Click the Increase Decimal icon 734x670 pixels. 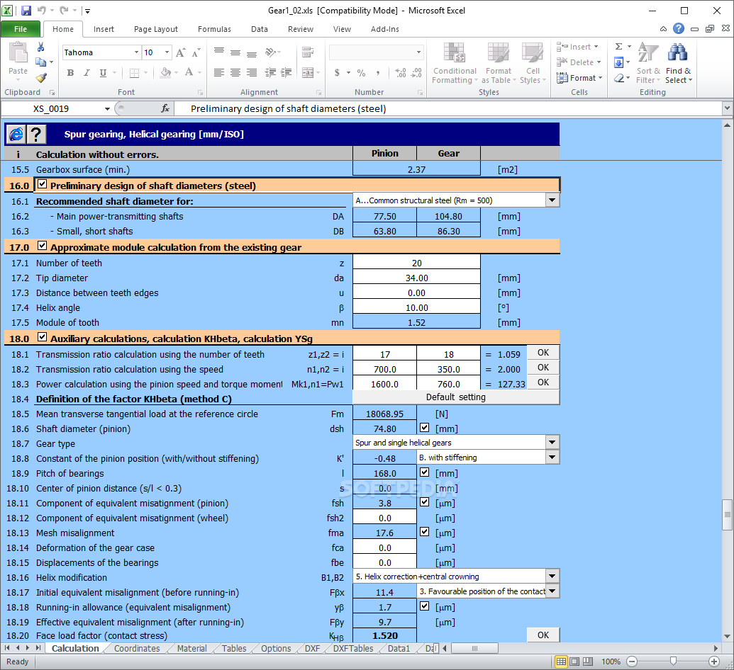coord(400,72)
